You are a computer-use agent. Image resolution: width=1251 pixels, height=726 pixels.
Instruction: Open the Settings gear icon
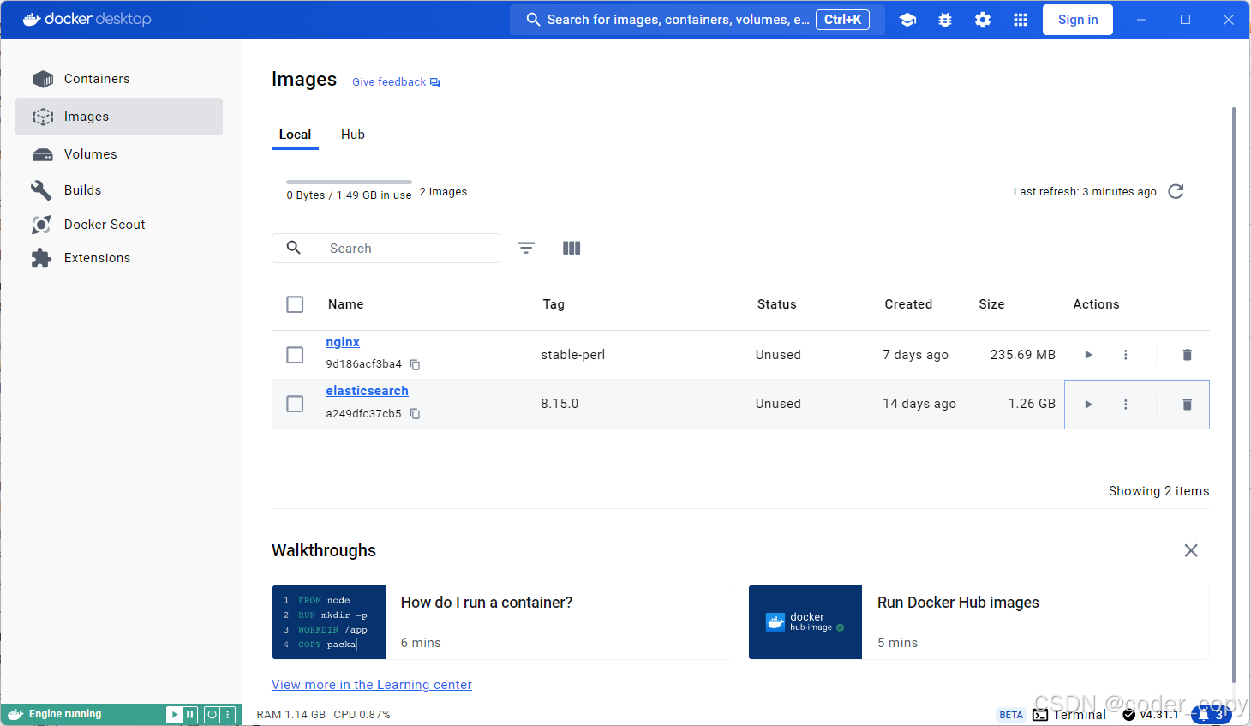coord(983,20)
